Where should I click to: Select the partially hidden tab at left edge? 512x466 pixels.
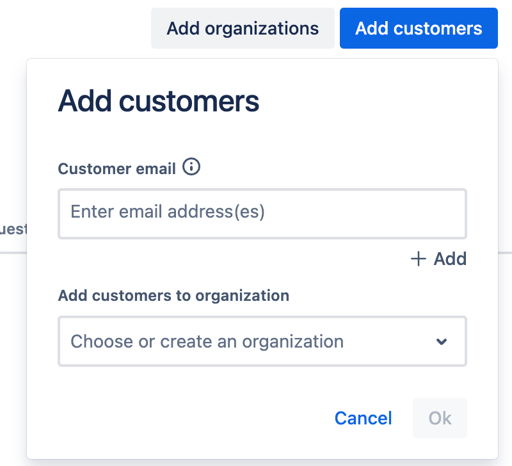point(13,229)
